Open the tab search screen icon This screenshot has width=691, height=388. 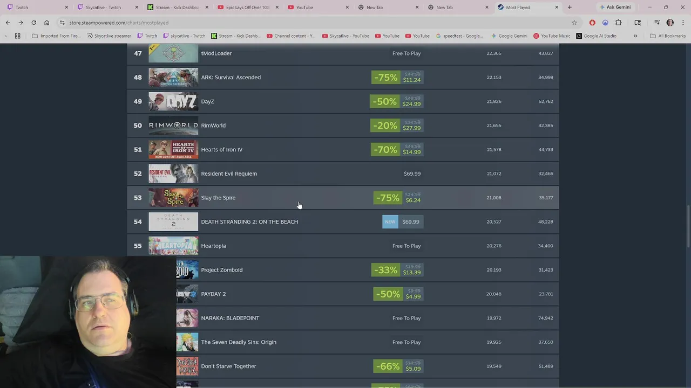(638, 23)
